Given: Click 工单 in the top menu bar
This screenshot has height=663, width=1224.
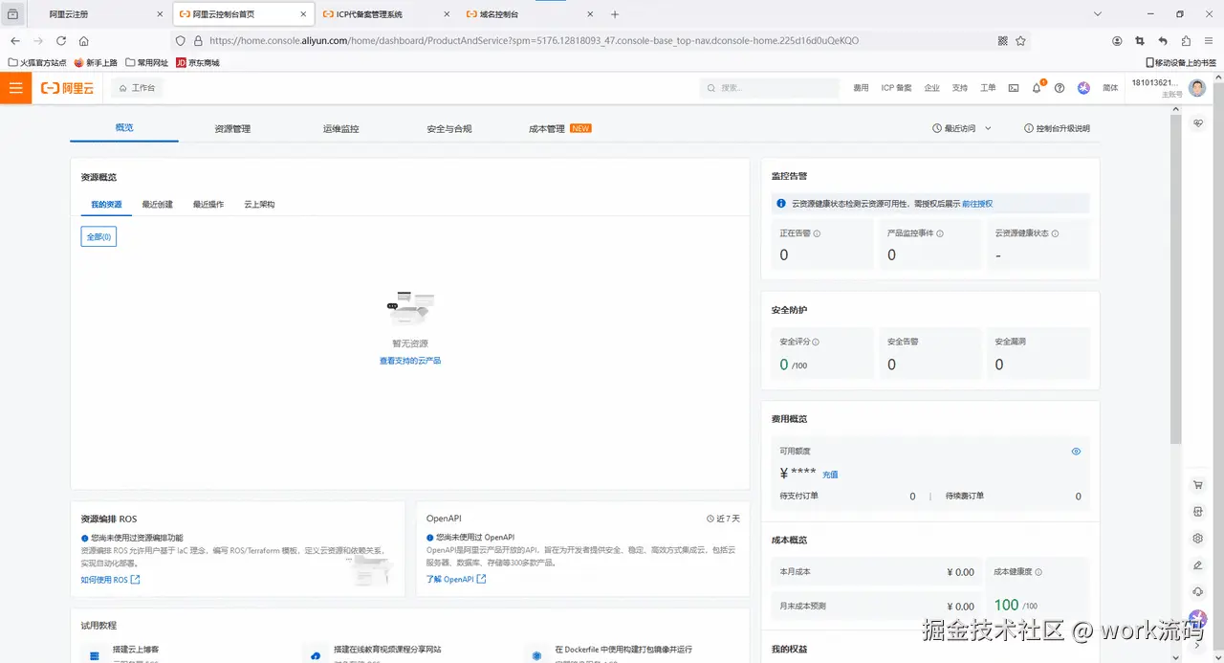Looking at the screenshot, I should (x=988, y=87).
